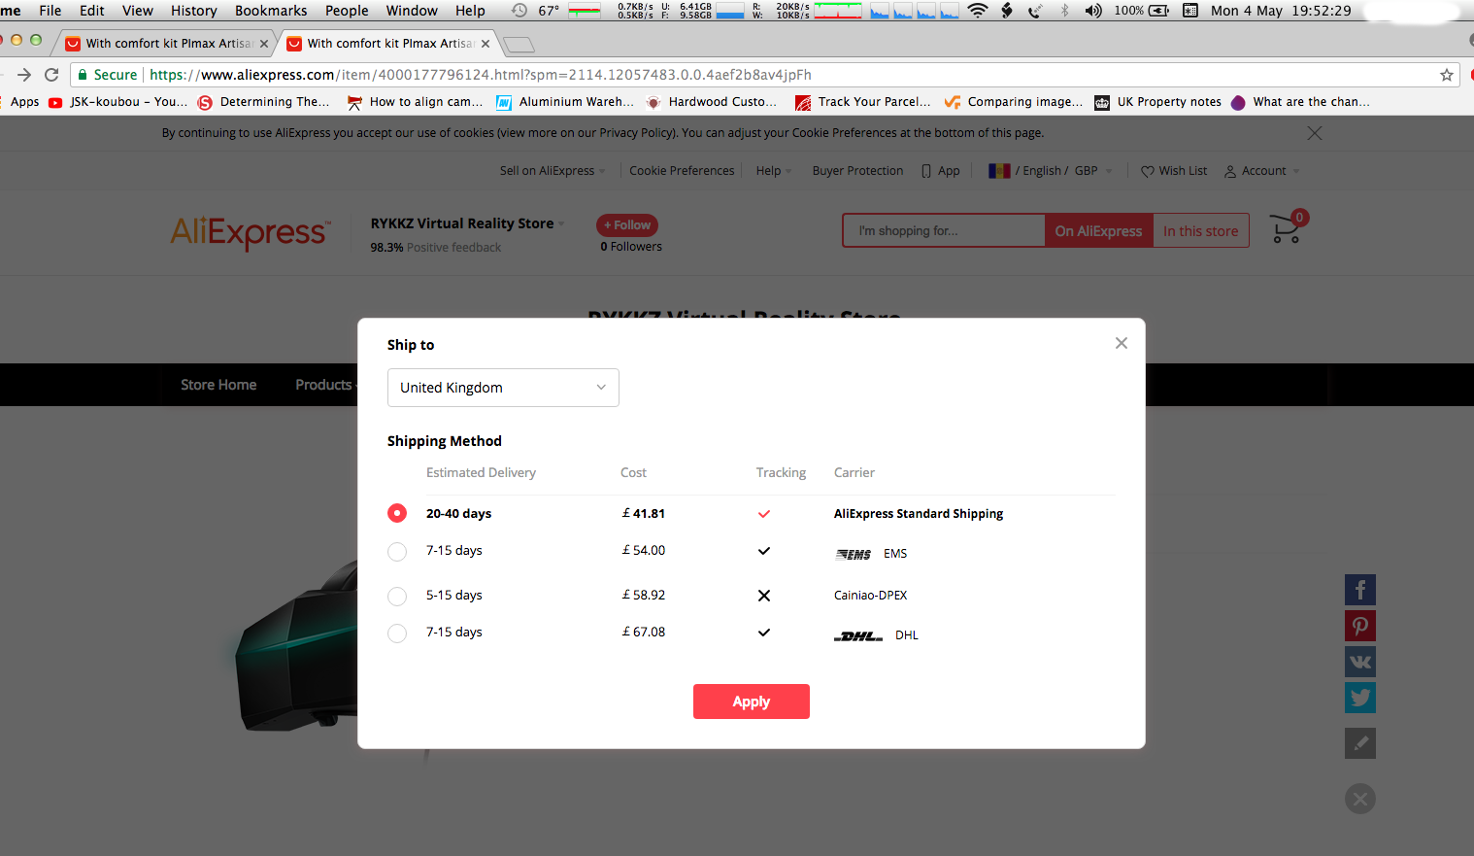The width and height of the screenshot is (1474, 856).
Task: Reload the page with refresh icon
Action: (52, 75)
